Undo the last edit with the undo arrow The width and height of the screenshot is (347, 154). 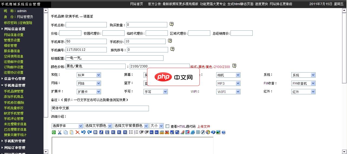click(83, 132)
